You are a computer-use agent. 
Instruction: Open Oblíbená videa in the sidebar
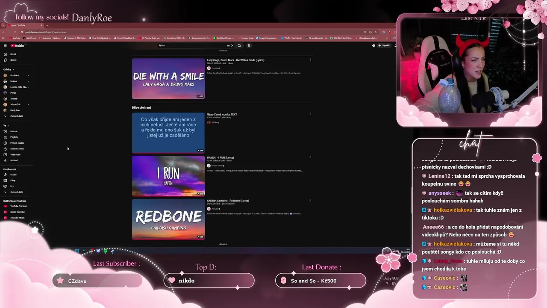[x=17, y=149]
